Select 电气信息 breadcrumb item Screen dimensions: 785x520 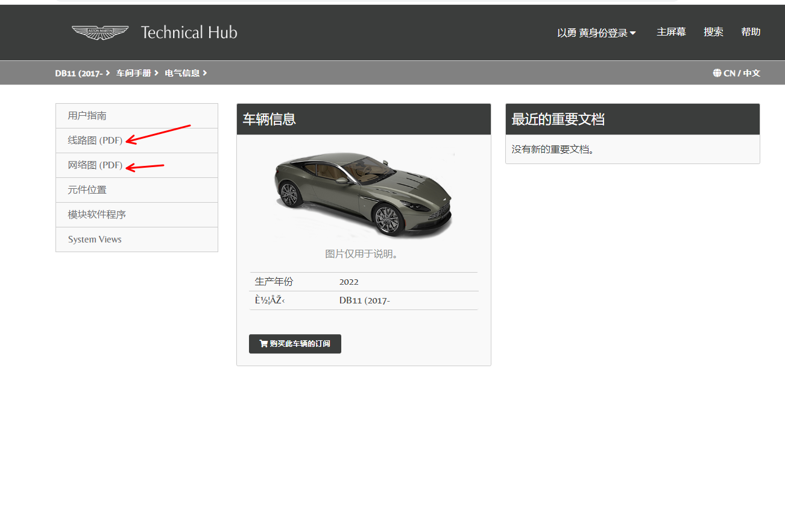coord(182,73)
